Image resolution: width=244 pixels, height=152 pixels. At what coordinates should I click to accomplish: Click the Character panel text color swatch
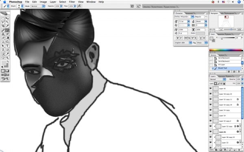click(x=200, y=33)
